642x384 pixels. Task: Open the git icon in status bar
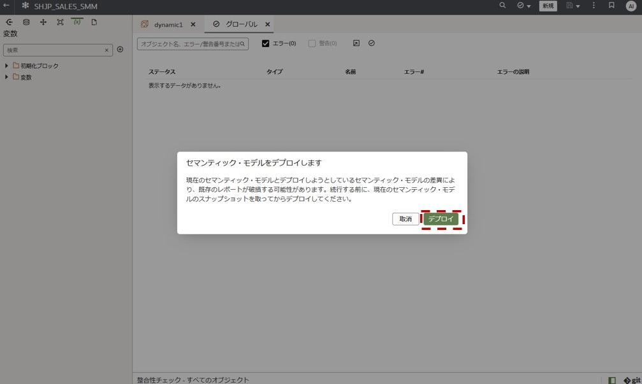pyautogui.click(x=632, y=380)
